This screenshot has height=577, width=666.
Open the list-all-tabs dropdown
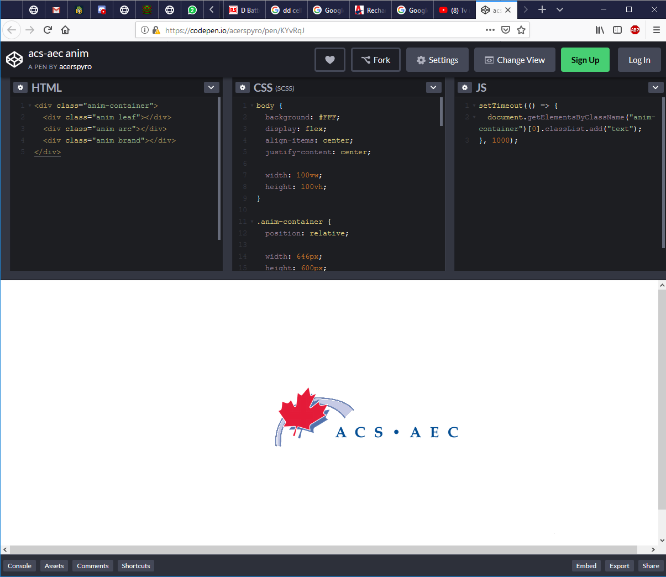pyautogui.click(x=560, y=9)
